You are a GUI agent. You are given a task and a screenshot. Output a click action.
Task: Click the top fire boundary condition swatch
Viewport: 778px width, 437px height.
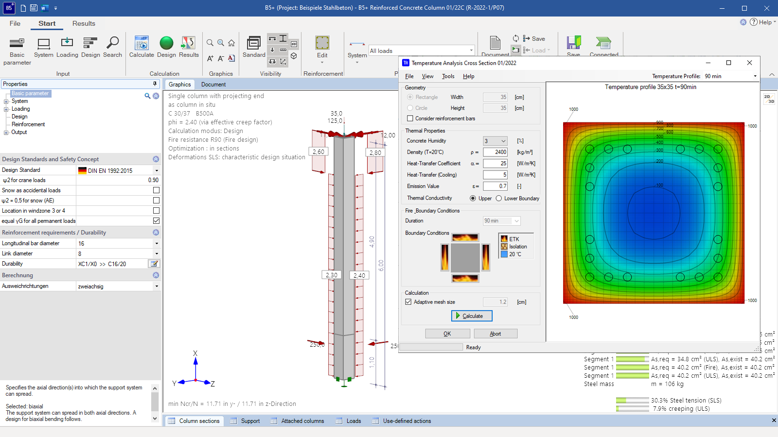tap(465, 237)
